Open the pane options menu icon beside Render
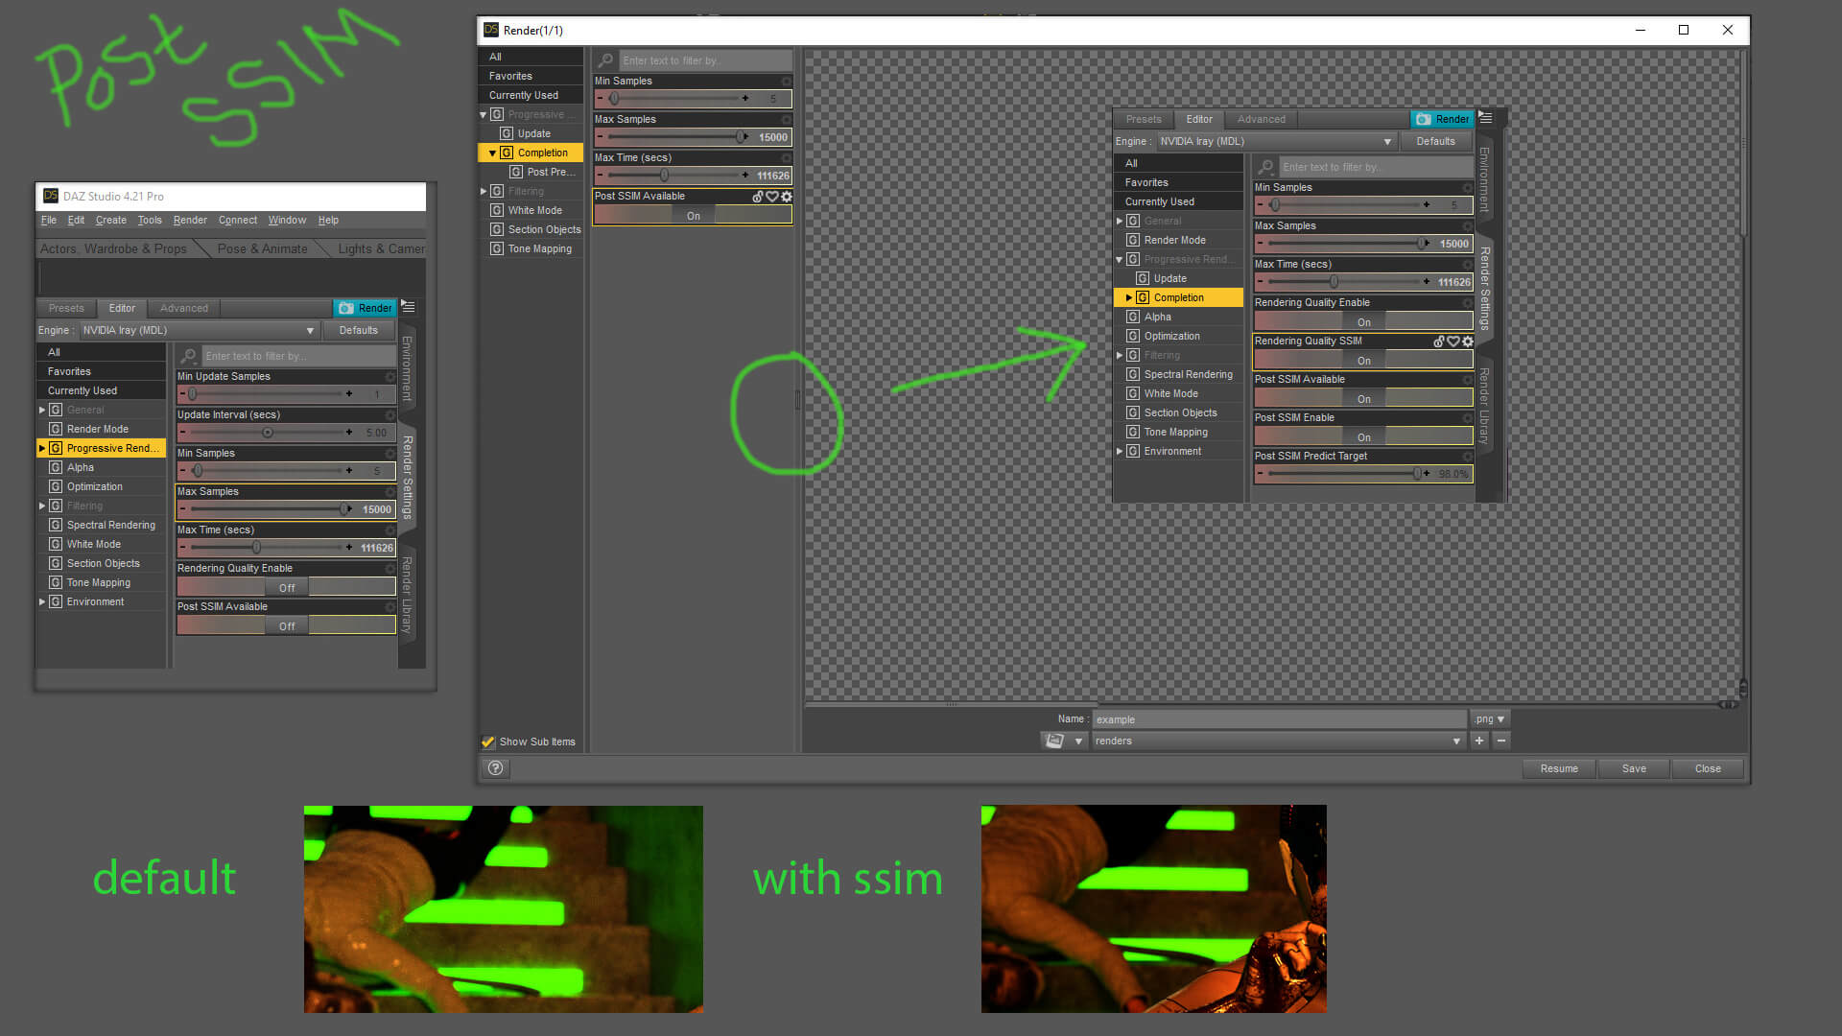 point(408,307)
